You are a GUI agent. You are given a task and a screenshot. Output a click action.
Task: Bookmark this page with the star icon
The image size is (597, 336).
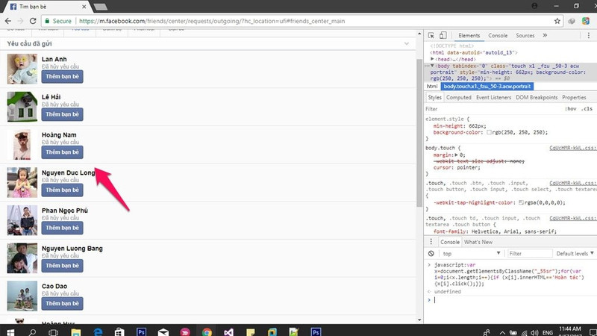[557, 21]
